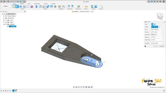Jump to the timeline start

point(2,91)
